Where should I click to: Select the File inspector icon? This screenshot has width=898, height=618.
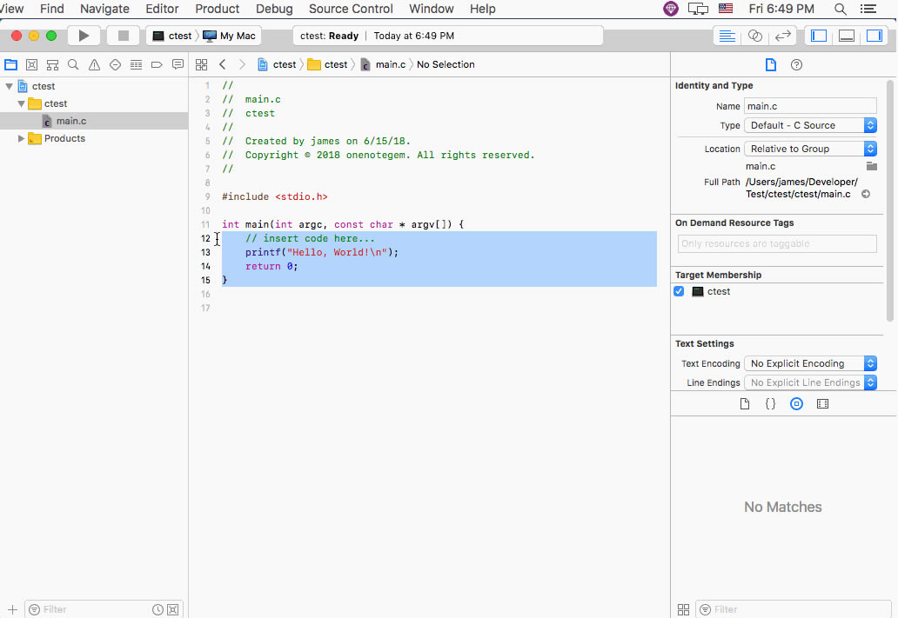tap(770, 64)
